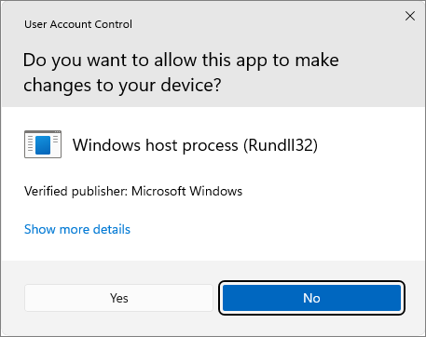Viewport: 426px width, 337px height.
Task: Deny the request with the No button
Action: [311, 298]
